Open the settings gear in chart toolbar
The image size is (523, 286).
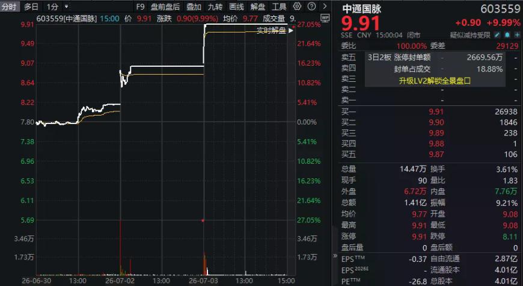[297, 7]
